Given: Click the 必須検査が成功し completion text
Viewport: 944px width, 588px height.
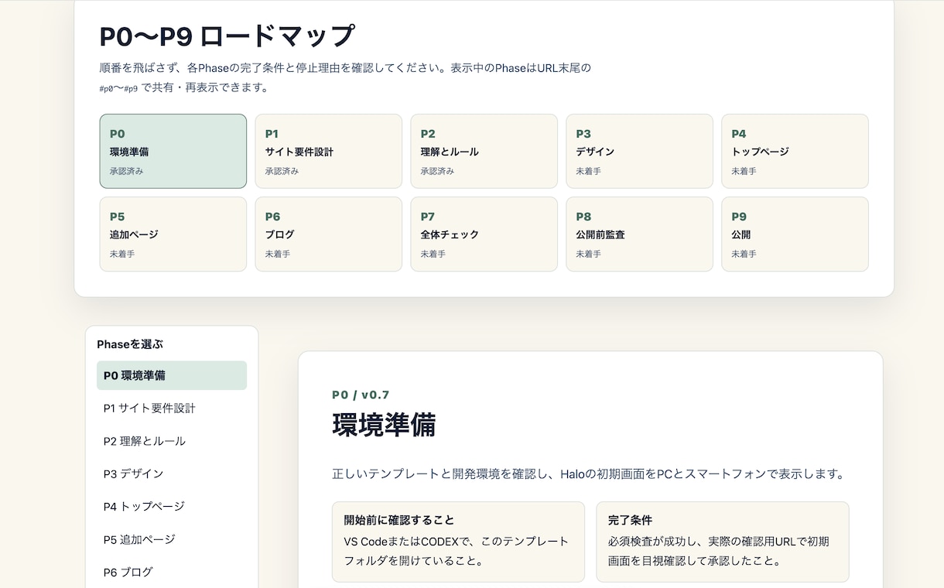Looking at the screenshot, I should [718, 551].
